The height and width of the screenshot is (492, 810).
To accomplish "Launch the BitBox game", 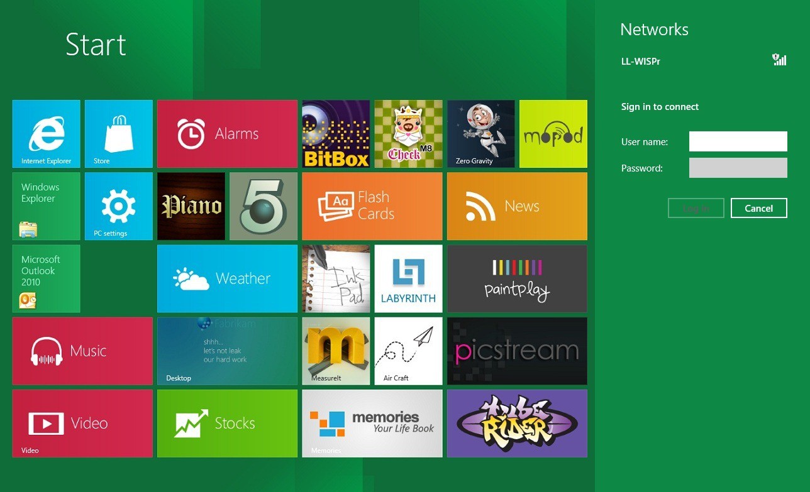I will [335, 133].
